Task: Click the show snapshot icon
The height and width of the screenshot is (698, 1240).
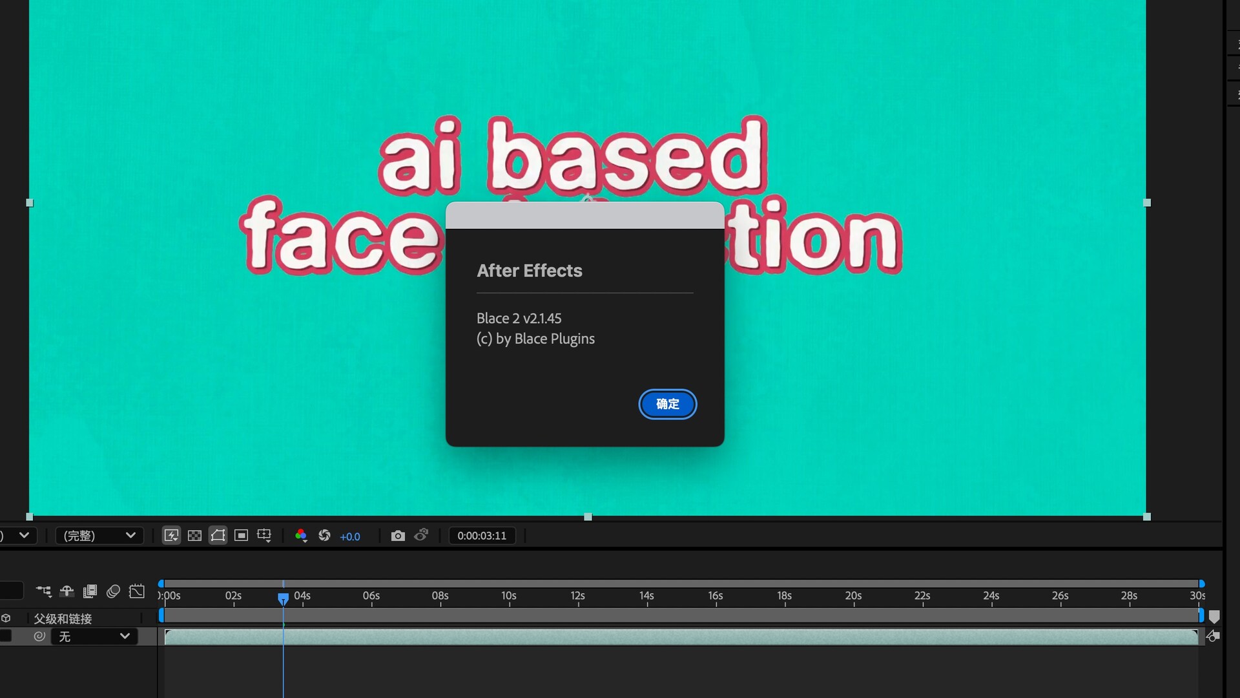Action: 421,535
